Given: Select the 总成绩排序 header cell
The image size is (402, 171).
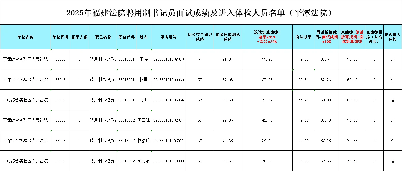Looking at the screenshot, I should coord(374,37).
